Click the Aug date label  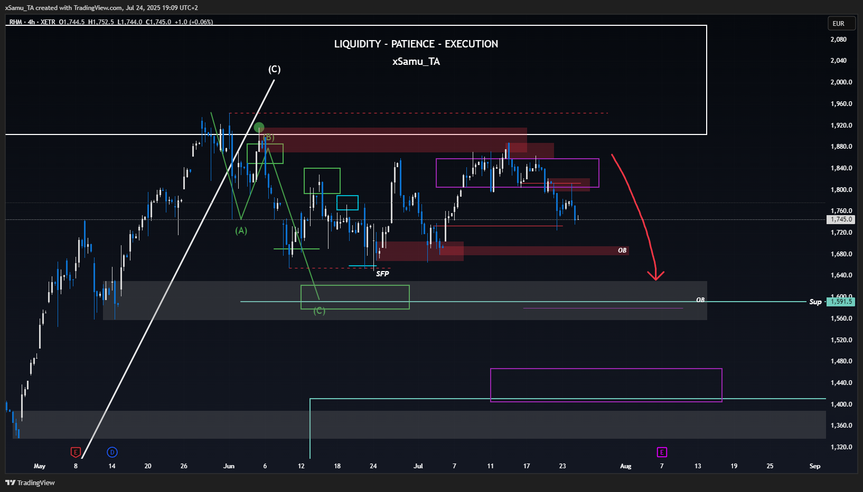tap(626, 466)
